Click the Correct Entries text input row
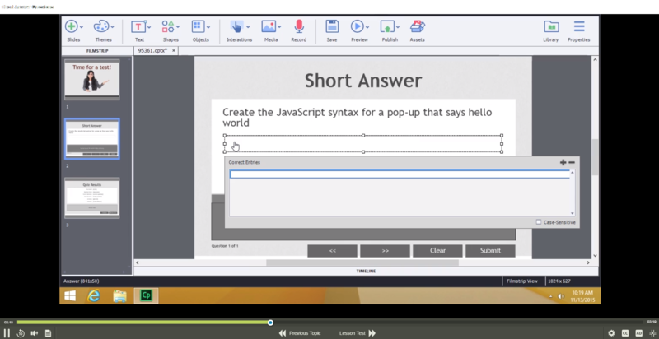659x339 pixels. 400,174
